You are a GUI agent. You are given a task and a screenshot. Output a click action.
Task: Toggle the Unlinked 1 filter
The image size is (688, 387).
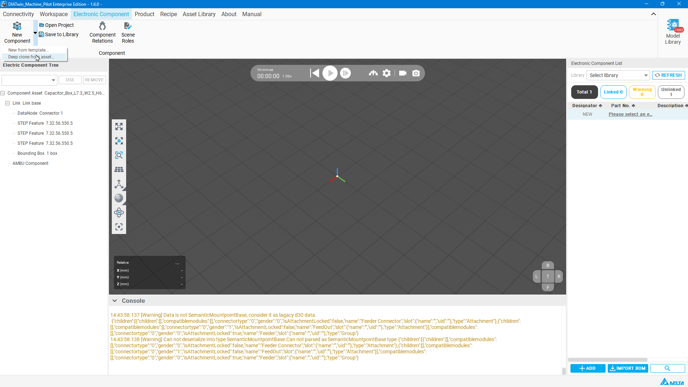tap(671, 92)
